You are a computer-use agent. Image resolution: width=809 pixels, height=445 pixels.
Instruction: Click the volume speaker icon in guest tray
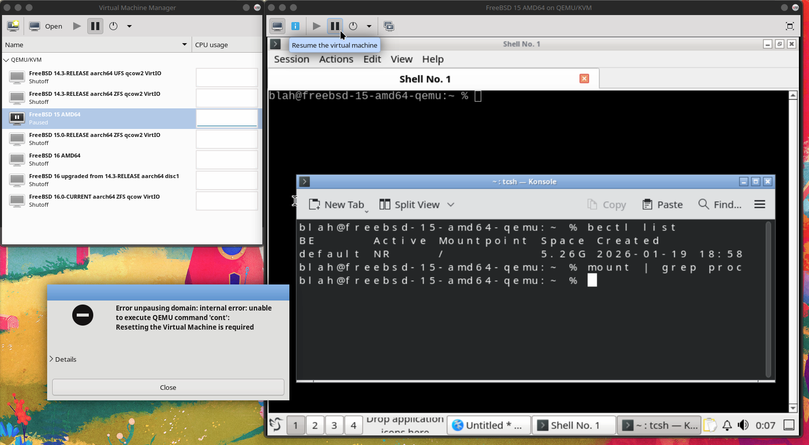(743, 425)
